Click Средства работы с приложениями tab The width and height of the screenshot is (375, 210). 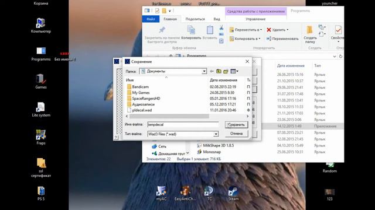point(255,11)
